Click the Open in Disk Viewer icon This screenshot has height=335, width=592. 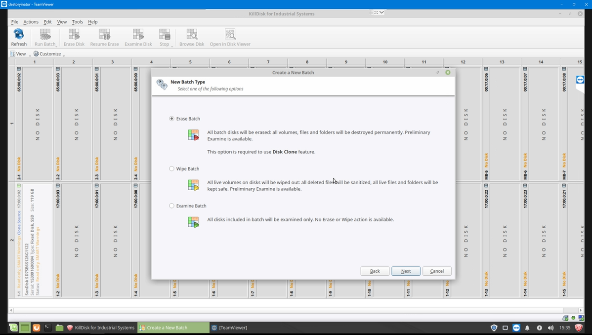230,35
